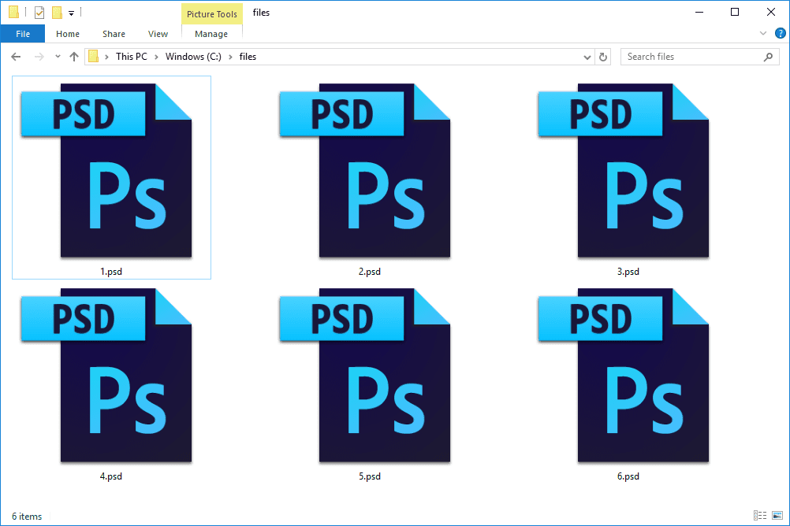Click This PC in the breadcrumb

coord(131,57)
